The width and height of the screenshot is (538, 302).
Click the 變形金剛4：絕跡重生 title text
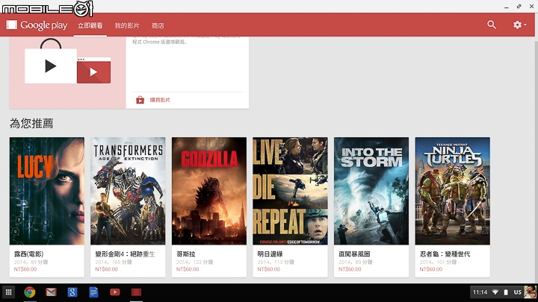[126, 254]
